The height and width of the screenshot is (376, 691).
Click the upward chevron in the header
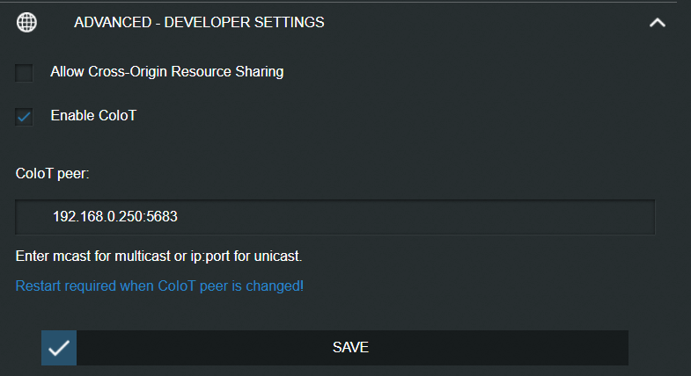coord(657,23)
